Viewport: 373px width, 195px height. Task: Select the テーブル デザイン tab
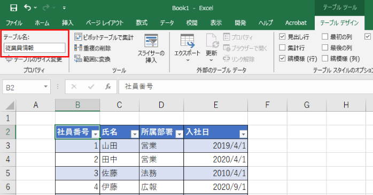[339, 23]
